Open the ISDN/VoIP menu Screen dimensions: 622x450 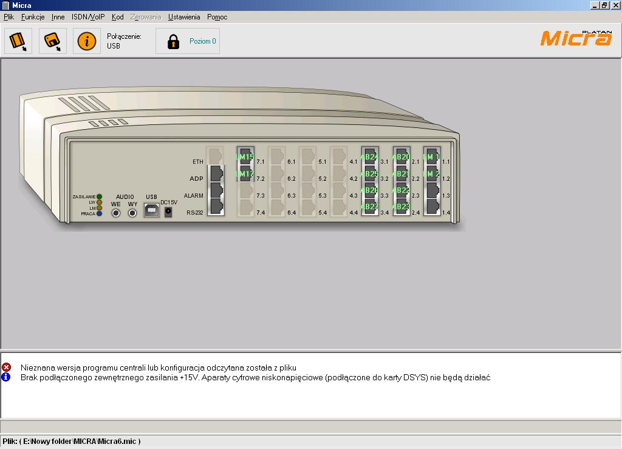pos(88,16)
